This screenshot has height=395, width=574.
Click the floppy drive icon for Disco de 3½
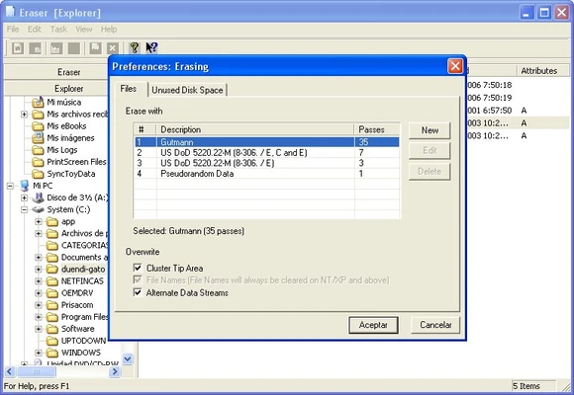pyautogui.click(x=38, y=197)
